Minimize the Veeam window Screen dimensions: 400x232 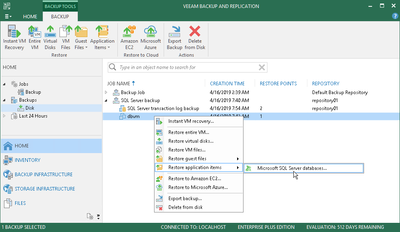pos(370,6)
